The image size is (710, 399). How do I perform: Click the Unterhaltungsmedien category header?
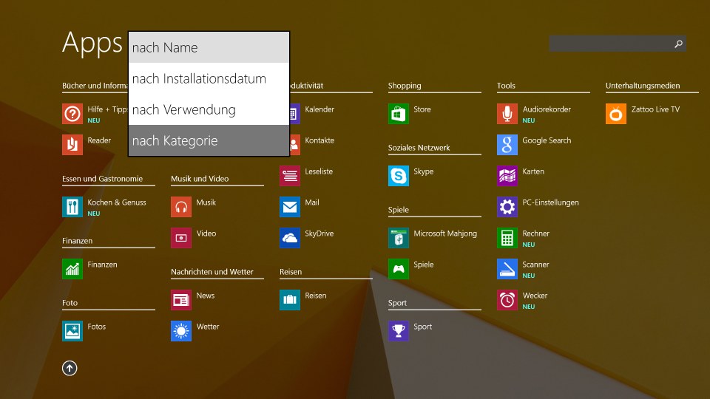pos(643,86)
